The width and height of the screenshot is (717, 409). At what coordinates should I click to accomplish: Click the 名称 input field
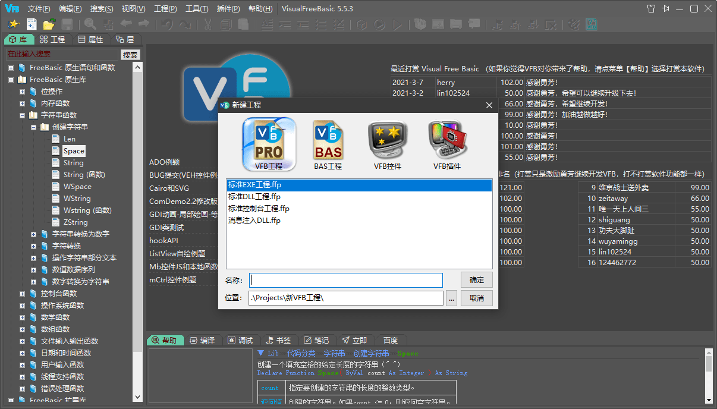point(346,280)
